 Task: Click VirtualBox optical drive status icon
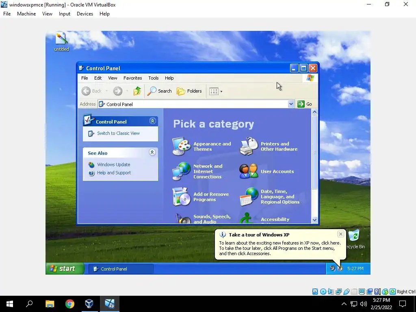coord(323,292)
